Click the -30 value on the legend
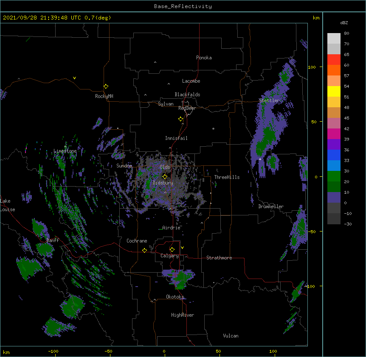The image size is (366, 357). coord(348,224)
